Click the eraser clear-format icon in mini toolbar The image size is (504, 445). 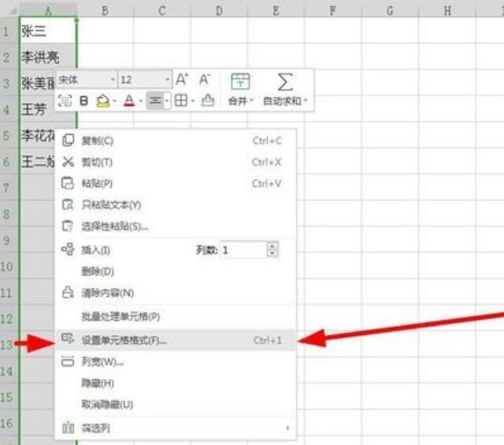(x=208, y=100)
